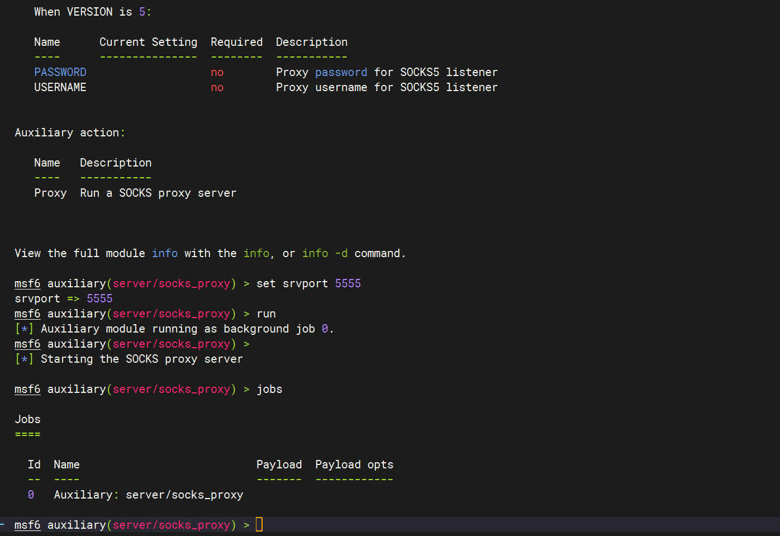Click the 'Starting the SOCKS proxy server' message

[x=141, y=359]
